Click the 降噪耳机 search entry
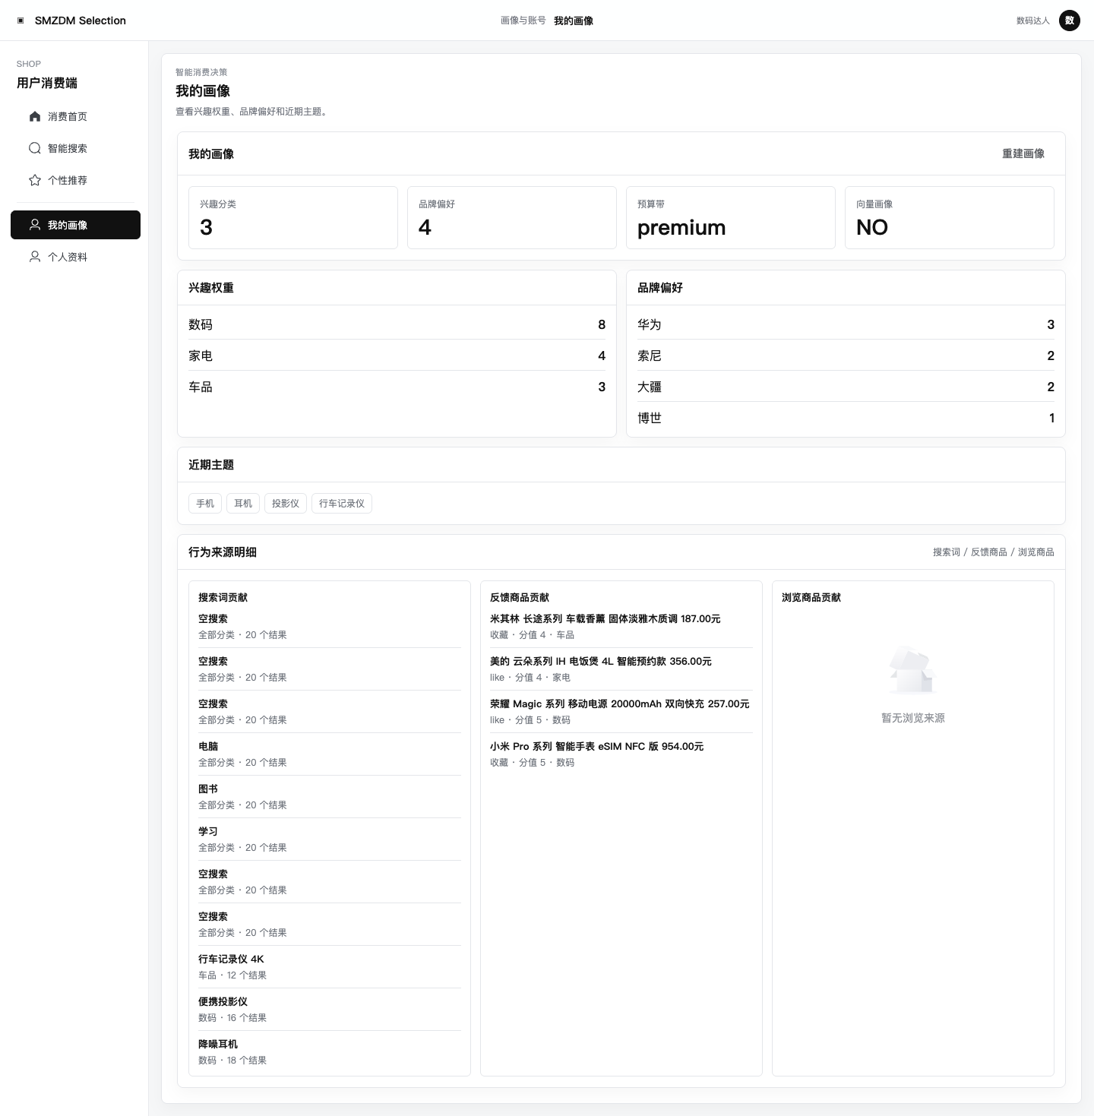 330,1052
